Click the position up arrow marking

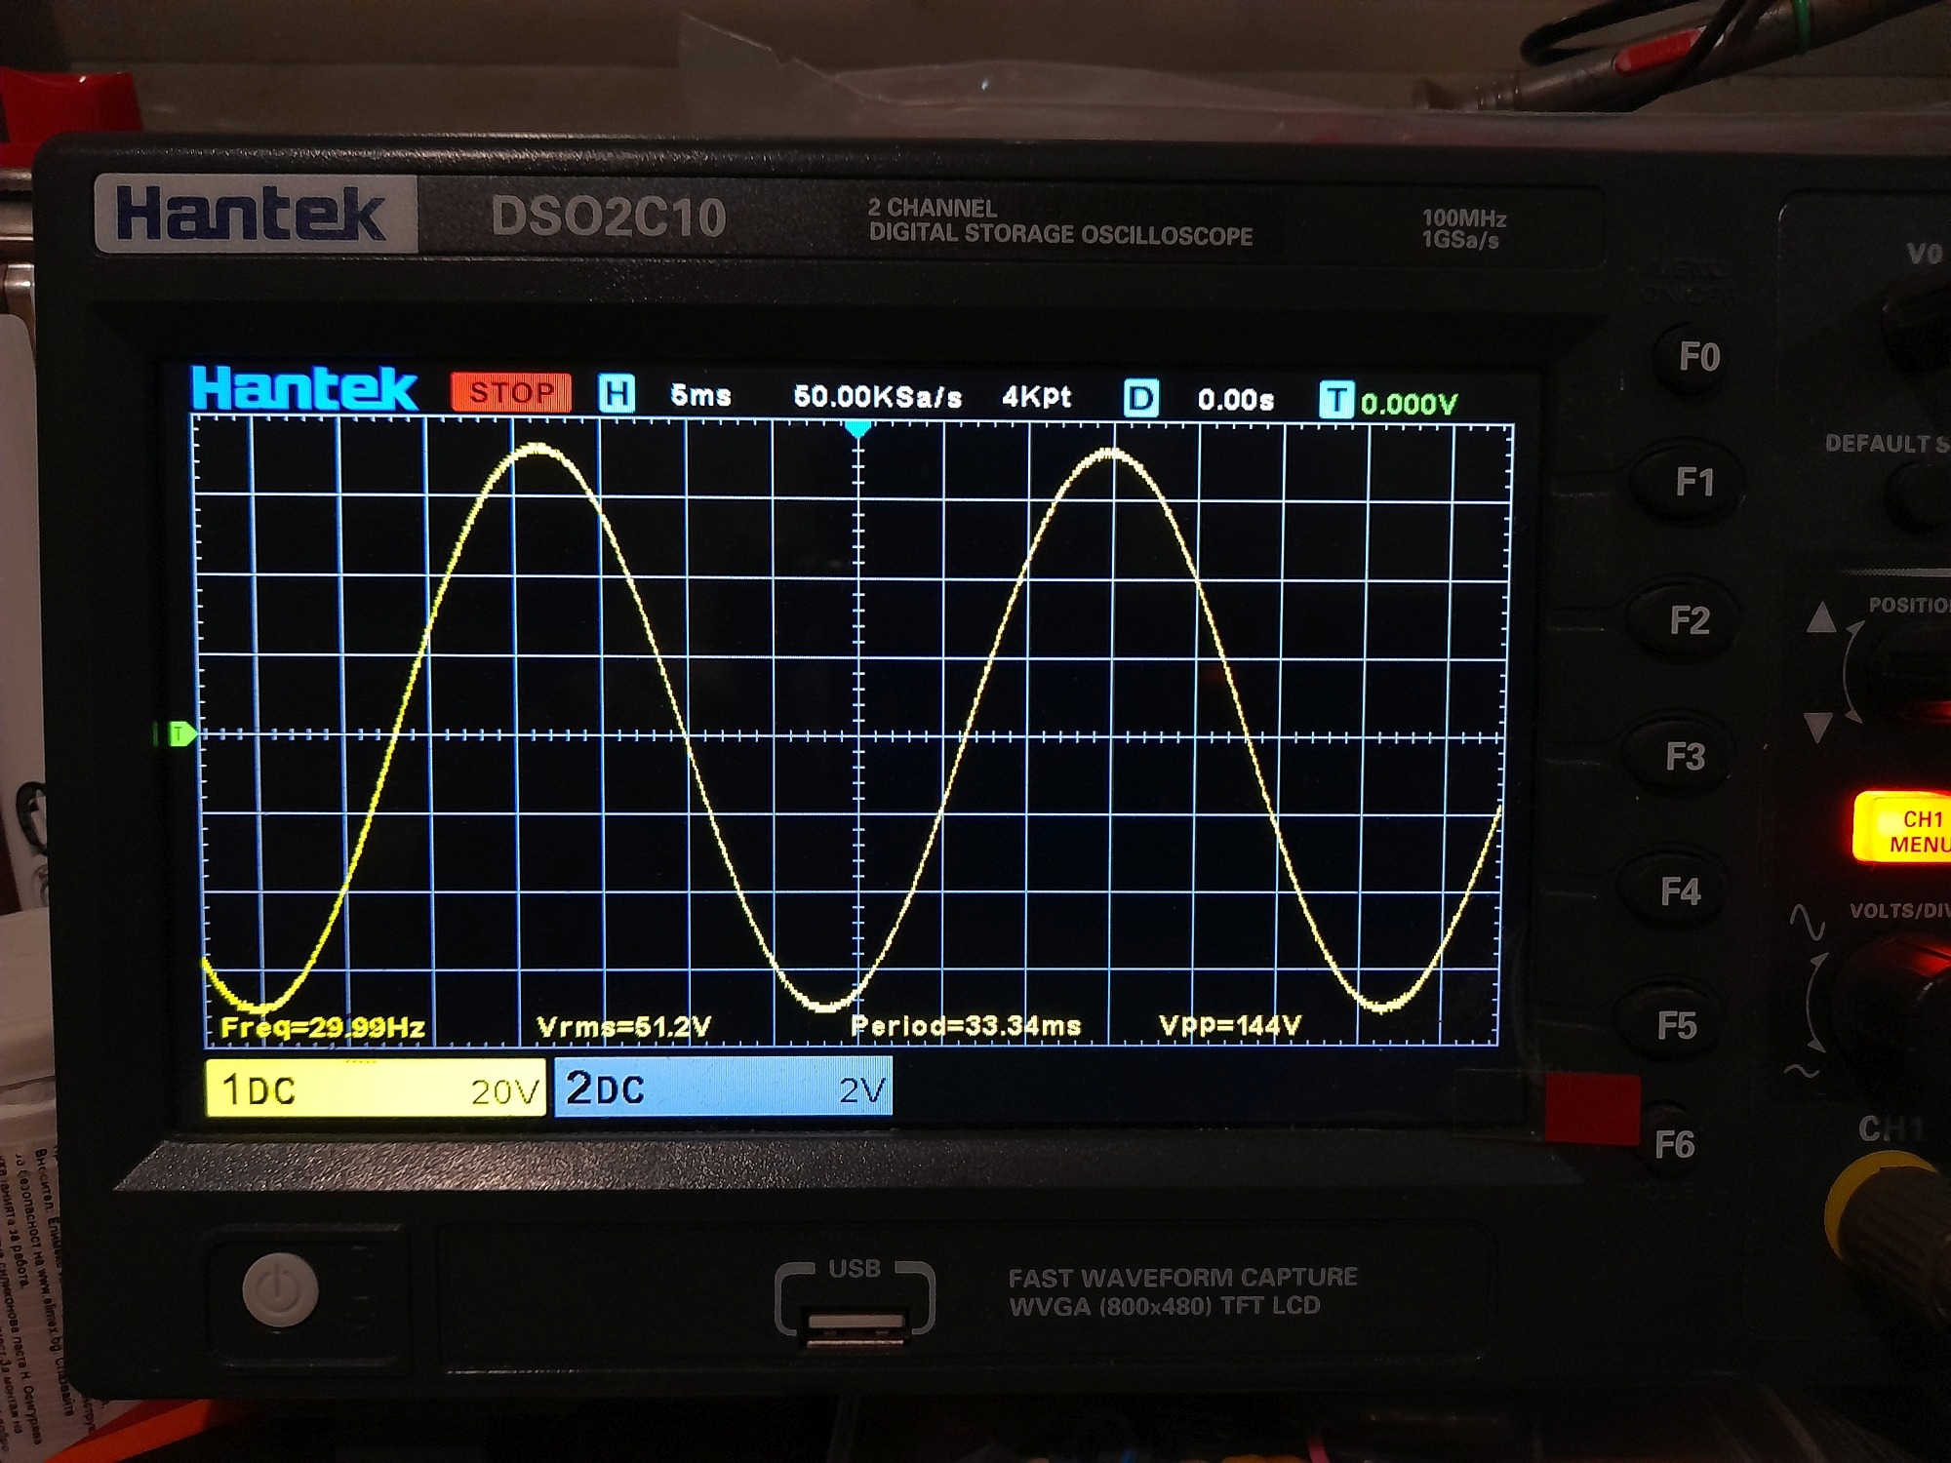(x=1821, y=617)
